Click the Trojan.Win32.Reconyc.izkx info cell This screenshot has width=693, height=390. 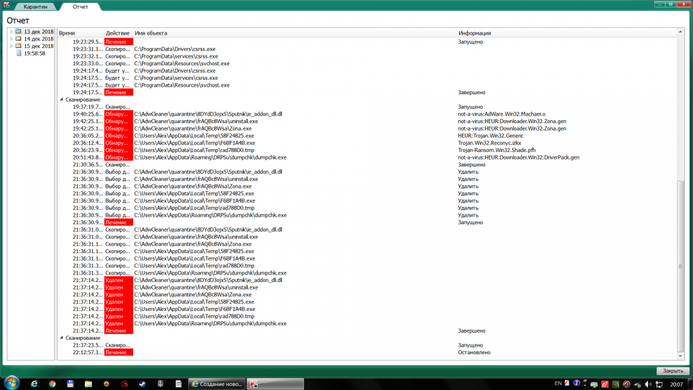point(488,143)
